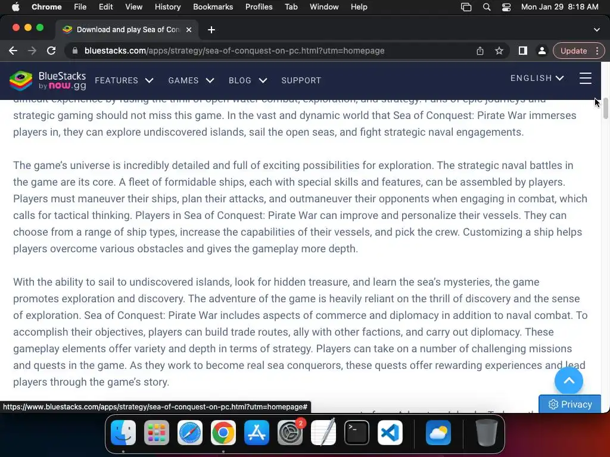Click the Chrome icon in the dock

tap(223, 433)
